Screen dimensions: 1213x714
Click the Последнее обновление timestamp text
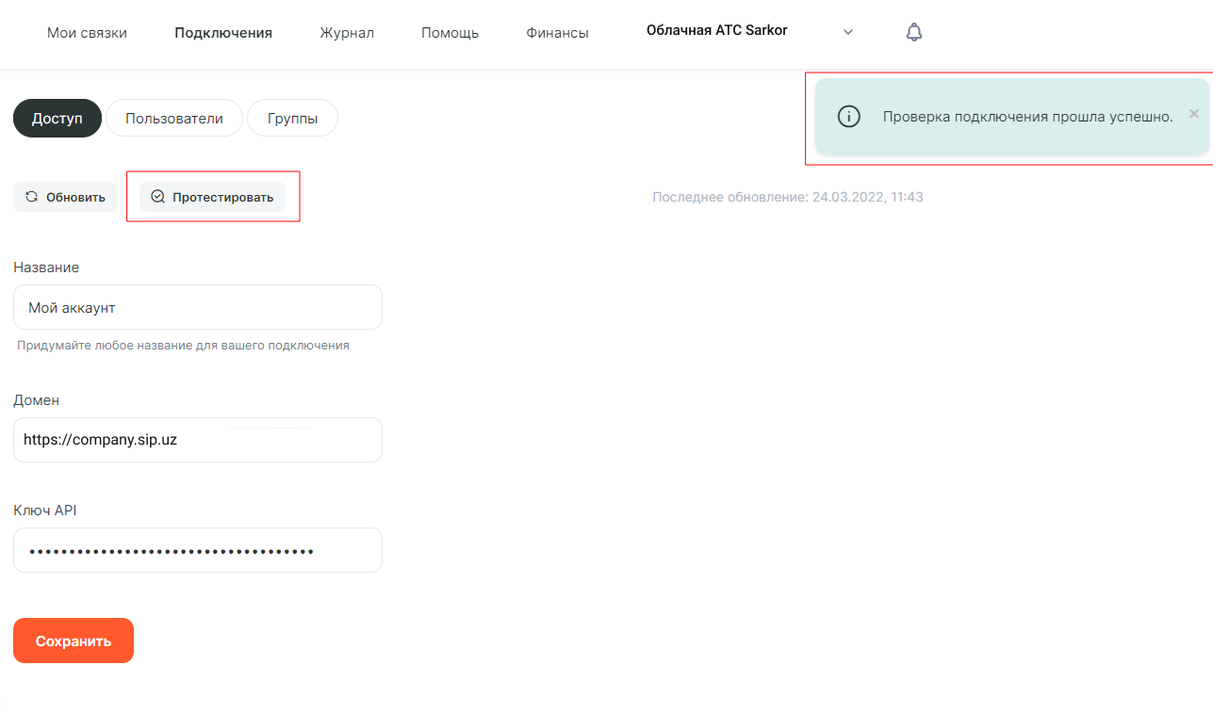pyautogui.click(x=787, y=197)
